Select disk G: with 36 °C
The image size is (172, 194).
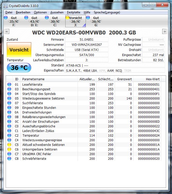coord(96,21)
